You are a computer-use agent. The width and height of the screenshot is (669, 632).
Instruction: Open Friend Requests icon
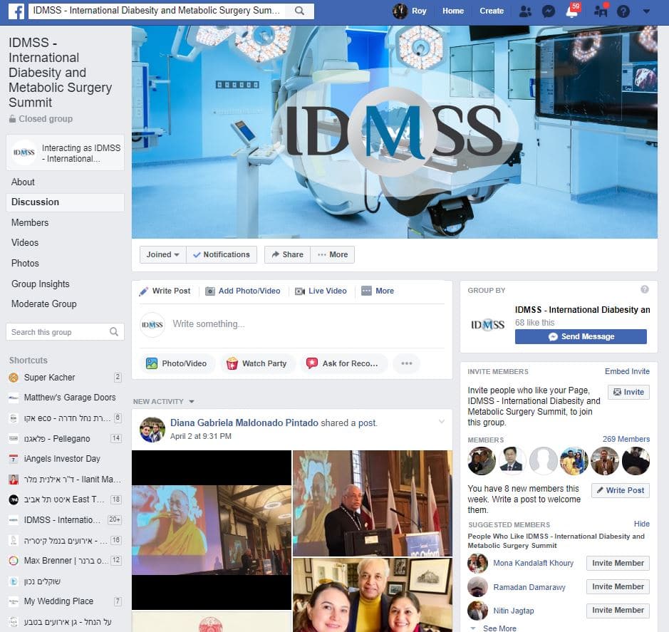point(525,11)
